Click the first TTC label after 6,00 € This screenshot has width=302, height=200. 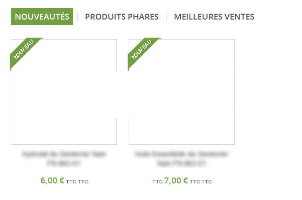[x=71, y=181]
